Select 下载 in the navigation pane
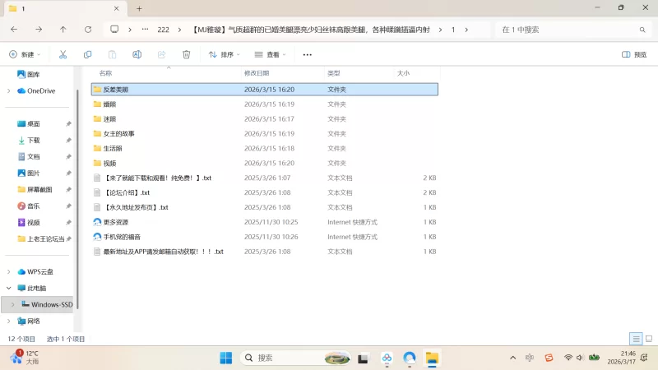Image resolution: width=658 pixels, height=370 pixels. [33, 141]
